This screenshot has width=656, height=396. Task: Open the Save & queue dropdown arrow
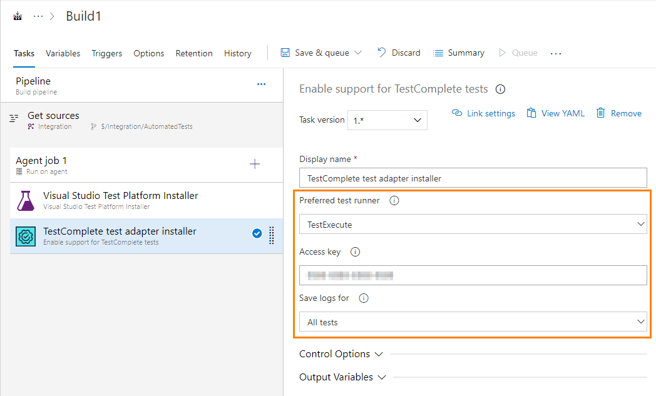(357, 53)
